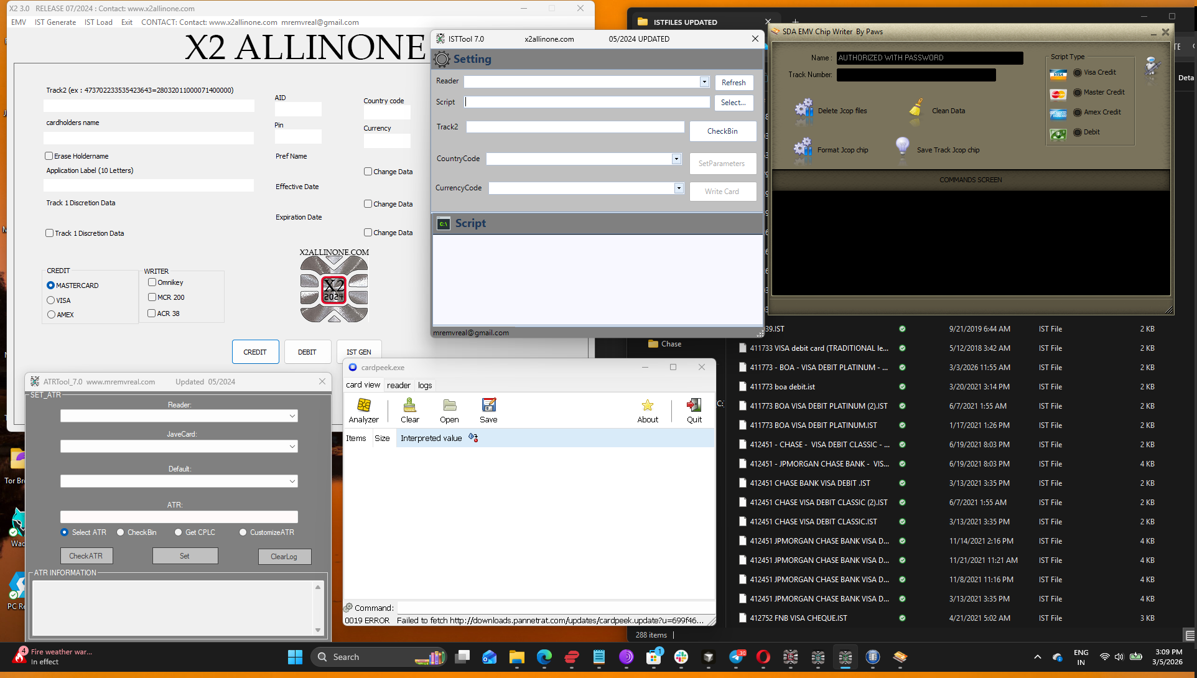This screenshot has width=1197, height=678.
Task: Click the Select... button next to Script
Action: pyautogui.click(x=734, y=103)
